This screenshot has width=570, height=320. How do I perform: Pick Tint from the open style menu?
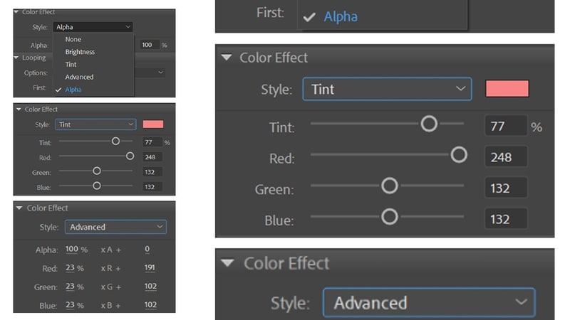click(71, 65)
